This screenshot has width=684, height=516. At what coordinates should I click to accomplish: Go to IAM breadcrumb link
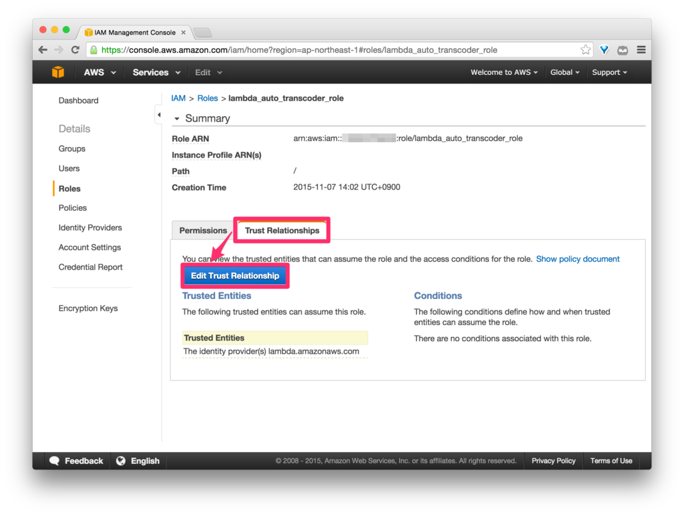[178, 98]
